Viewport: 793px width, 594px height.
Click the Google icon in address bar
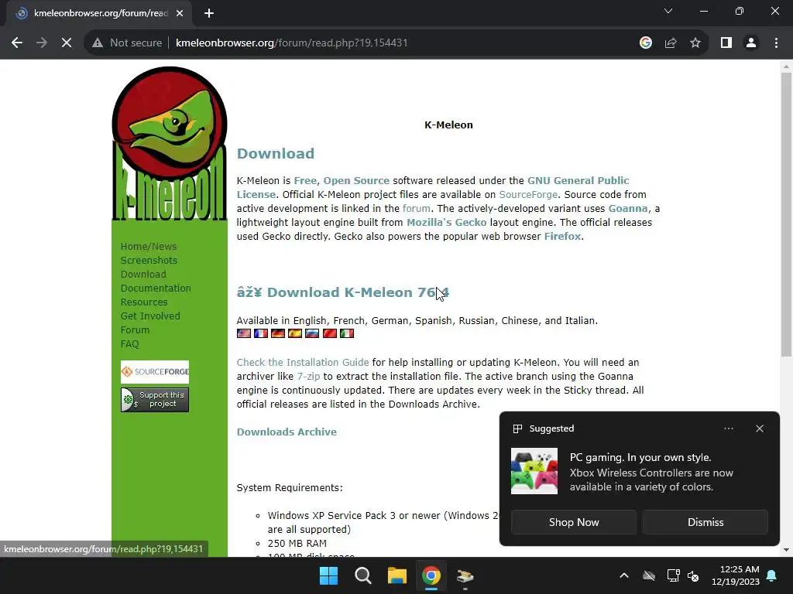click(x=645, y=43)
